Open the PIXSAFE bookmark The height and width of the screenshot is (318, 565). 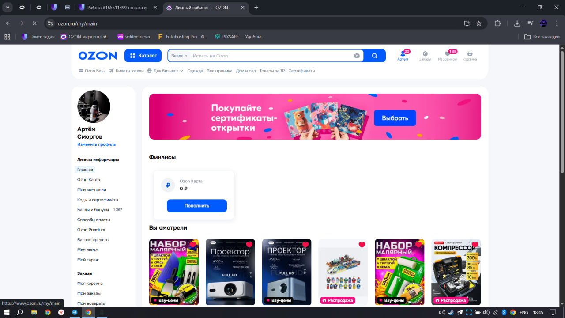click(x=239, y=37)
